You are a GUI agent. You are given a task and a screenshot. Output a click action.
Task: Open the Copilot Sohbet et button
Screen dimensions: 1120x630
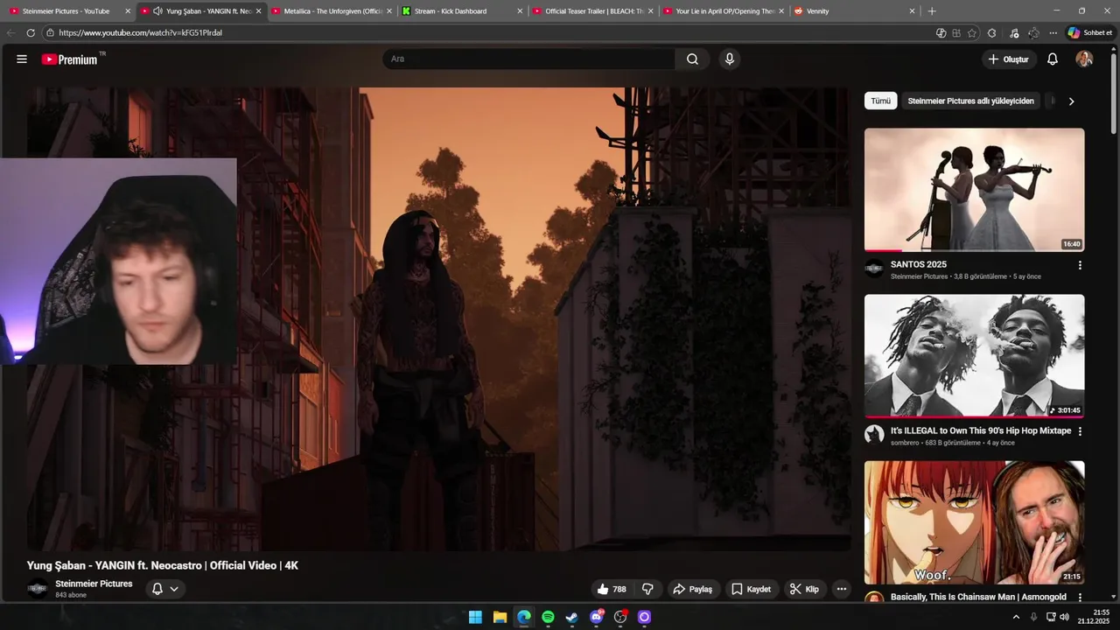pyautogui.click(x=1089, y=32)
